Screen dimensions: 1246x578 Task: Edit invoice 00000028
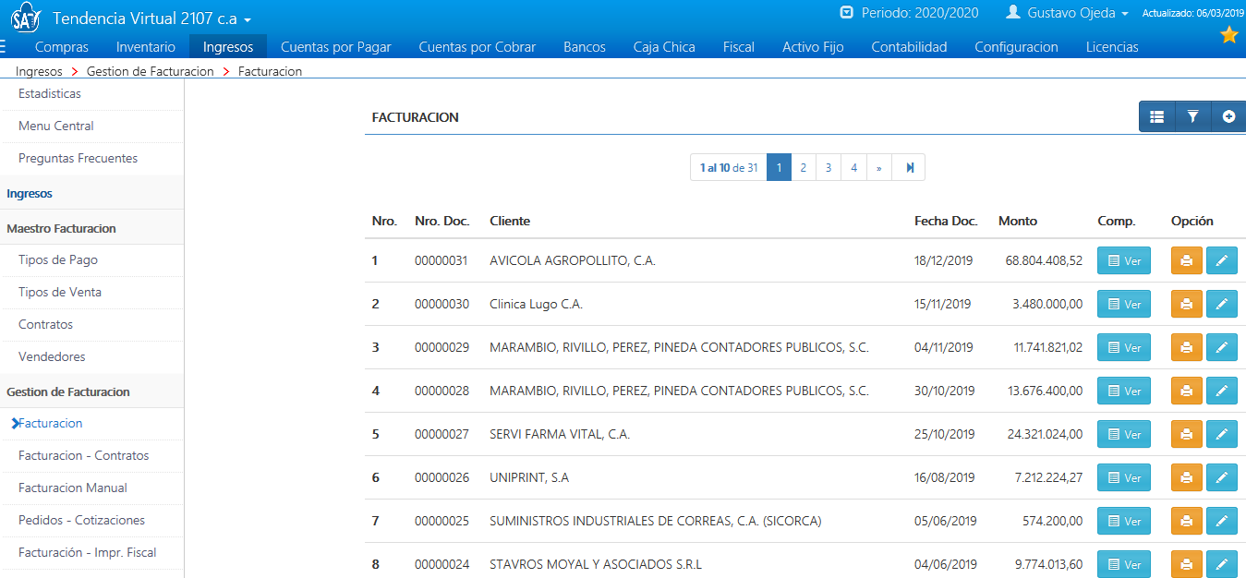pos(1222,391)
